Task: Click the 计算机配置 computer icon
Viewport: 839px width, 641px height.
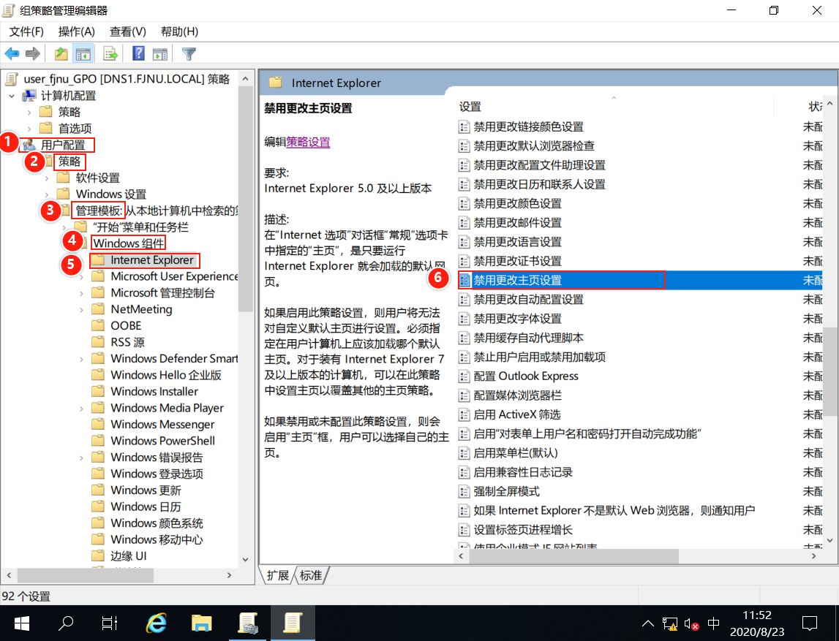Action: pos(29,96)
